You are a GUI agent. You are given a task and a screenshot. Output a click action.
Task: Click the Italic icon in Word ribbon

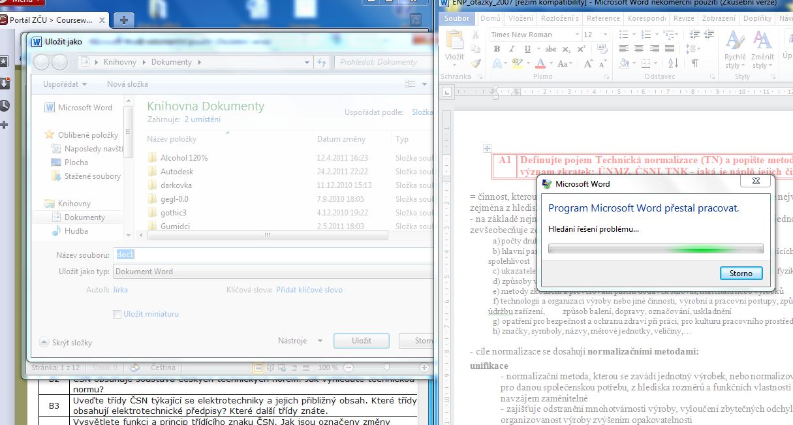(510, 49)
